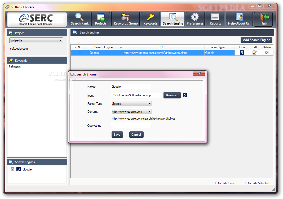Select the Search Engine toolbar tab

173,19
